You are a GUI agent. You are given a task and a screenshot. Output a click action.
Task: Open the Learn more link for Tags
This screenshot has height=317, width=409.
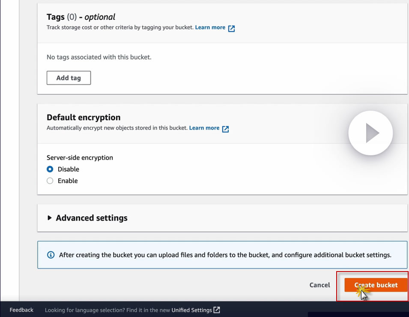[x=210, y=27]
